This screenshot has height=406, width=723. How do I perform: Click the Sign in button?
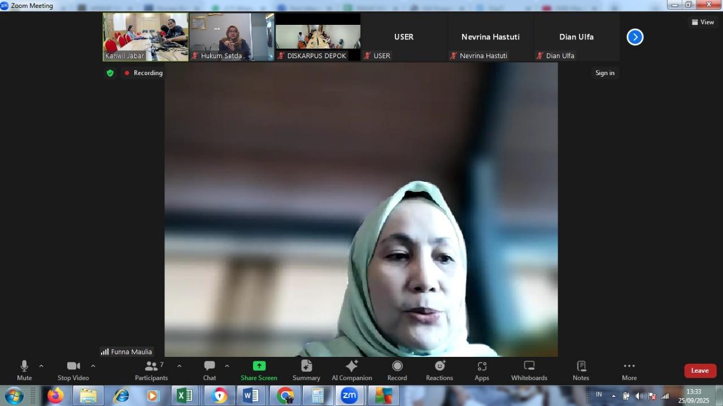(x=604, y=73)
